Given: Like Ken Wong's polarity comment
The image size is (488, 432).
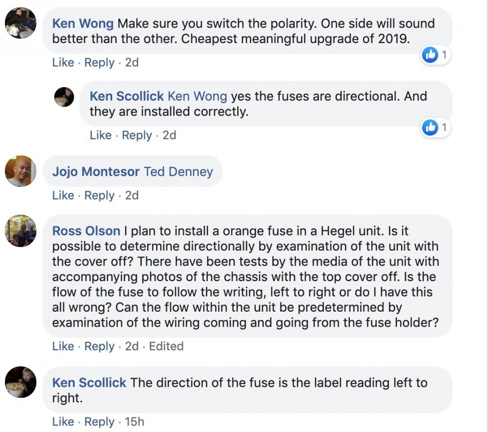Looking at the screenshot, I should (x=63, y=63).
